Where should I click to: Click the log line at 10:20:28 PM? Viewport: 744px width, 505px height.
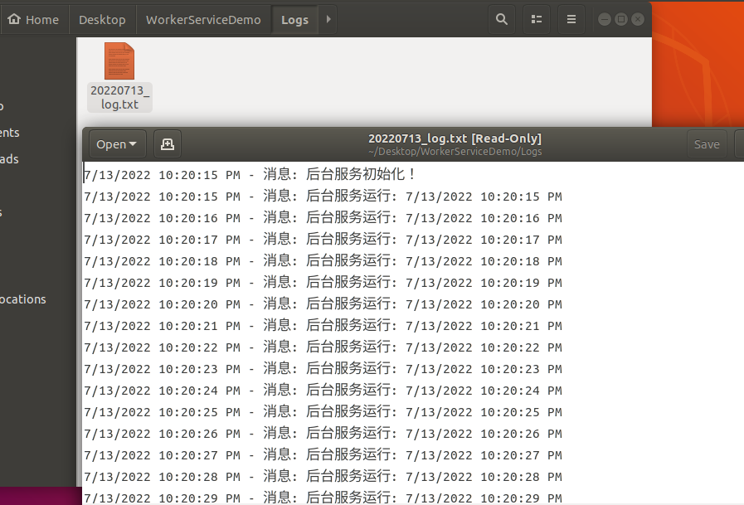tap(323, 477)
